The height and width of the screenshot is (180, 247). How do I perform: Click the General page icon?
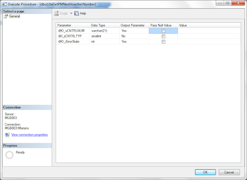6,16
